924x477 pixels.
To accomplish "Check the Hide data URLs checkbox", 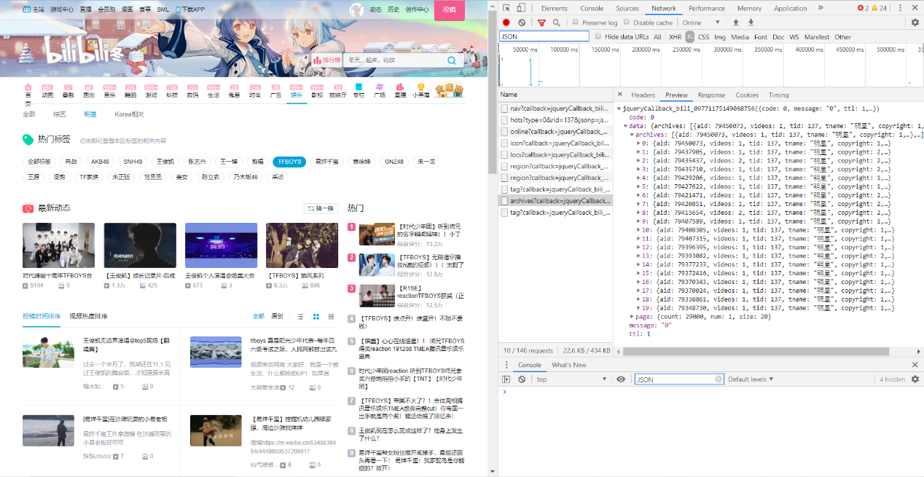I will pos(598,36).
